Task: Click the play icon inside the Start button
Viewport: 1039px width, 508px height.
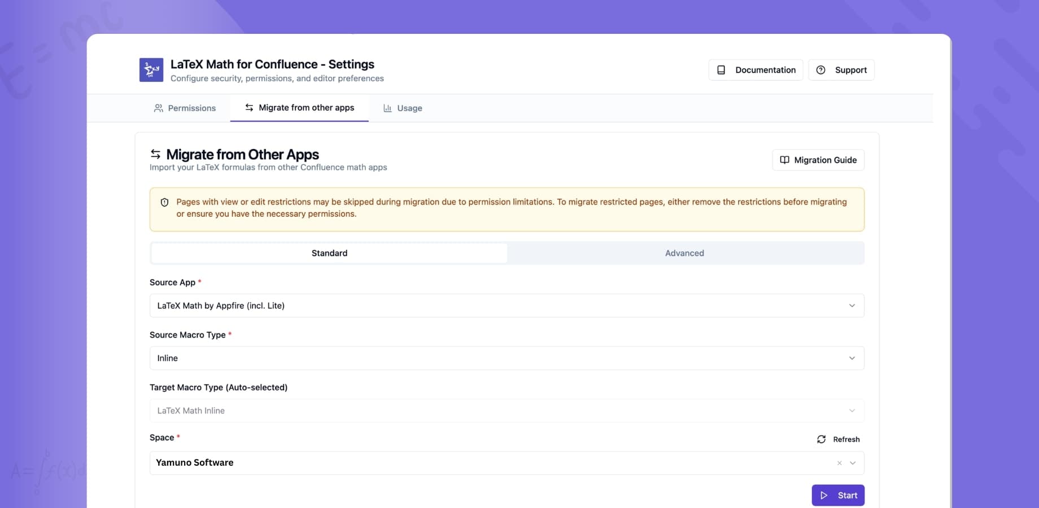Action: [x=824, y=495]
